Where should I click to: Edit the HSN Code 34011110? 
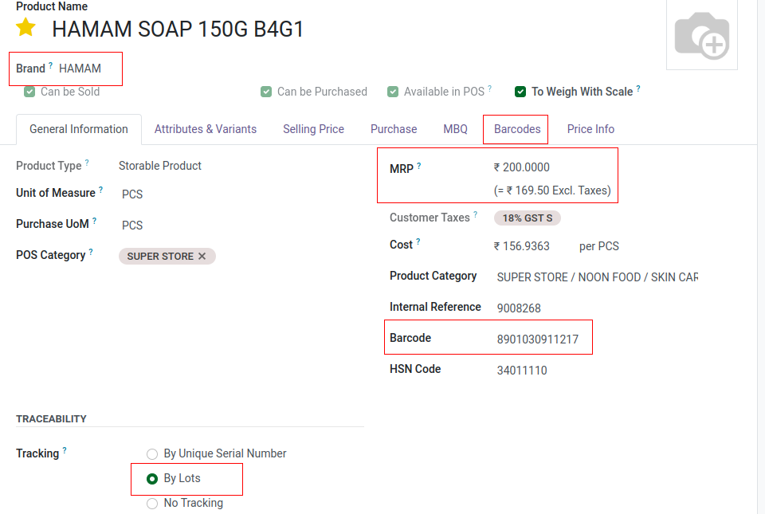tap(522, 371)
